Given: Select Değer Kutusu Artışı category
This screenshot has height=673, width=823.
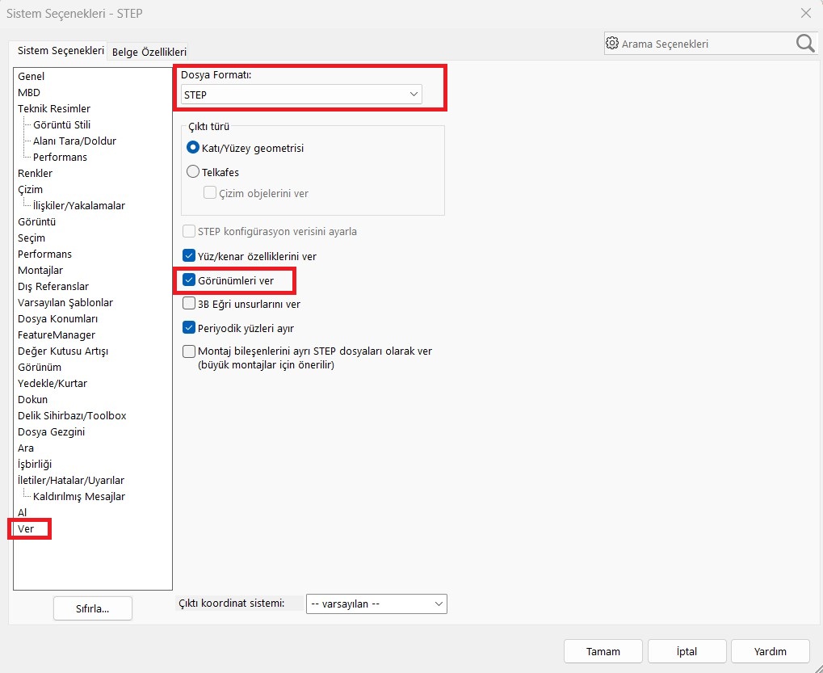Looking at the screenshot, I should tap(63, 351).
